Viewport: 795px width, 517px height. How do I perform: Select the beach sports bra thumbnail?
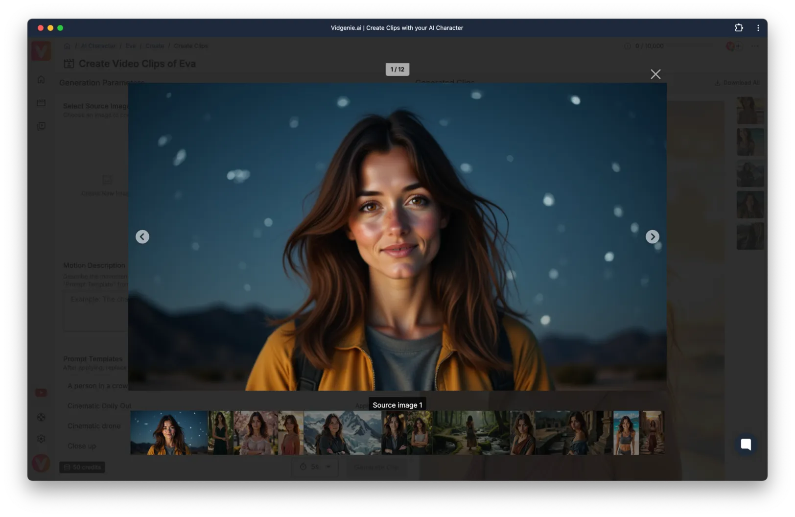(x=626, y=433)
